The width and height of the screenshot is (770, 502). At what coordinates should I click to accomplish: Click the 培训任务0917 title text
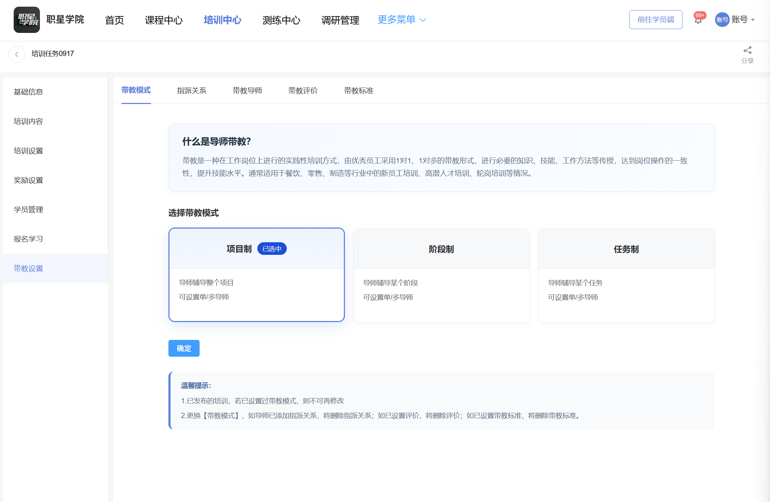pyautogui.click(x=53, y=54)
